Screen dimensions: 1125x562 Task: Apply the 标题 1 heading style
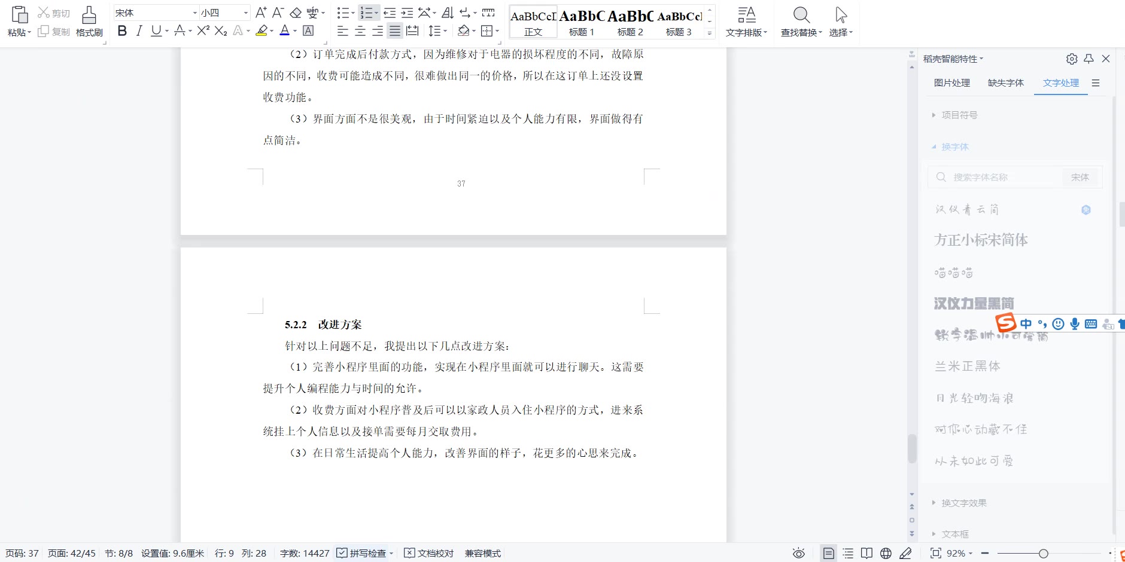pyautogui.click(x=582, y=22)
